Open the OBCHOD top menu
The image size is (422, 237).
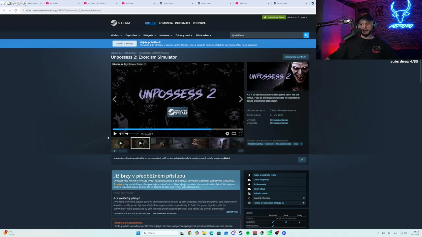click(x=151, y=23)
